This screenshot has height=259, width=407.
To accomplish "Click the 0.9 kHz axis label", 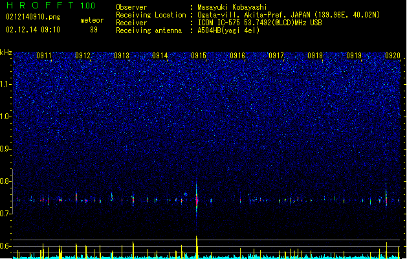I will [5, 149].
